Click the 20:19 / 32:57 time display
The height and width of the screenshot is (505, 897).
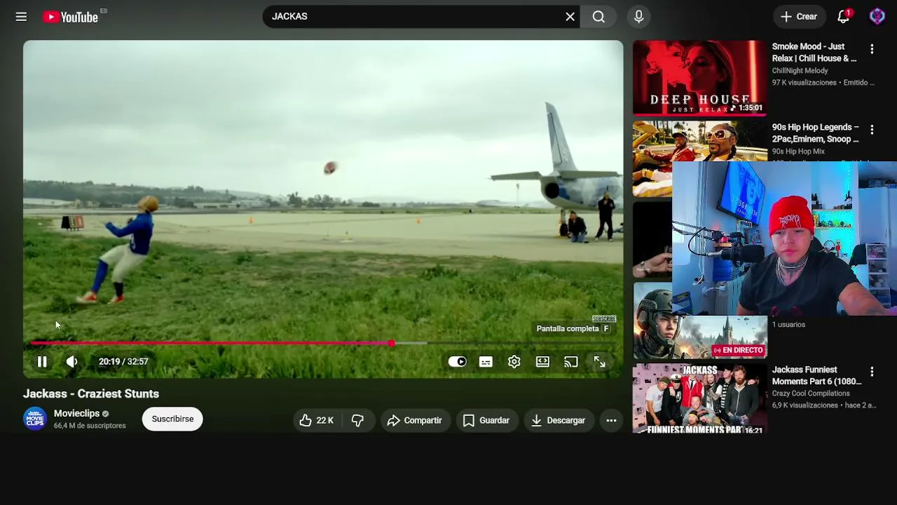coord(123,362)
